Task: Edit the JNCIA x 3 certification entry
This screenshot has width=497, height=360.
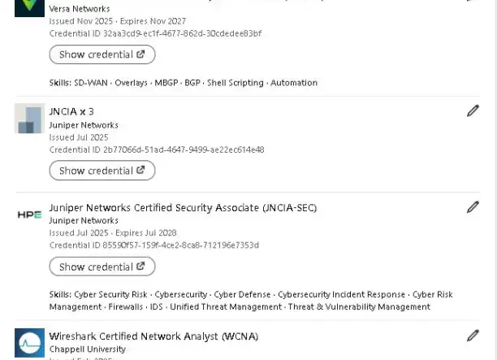Action: [x=473, y=111]
